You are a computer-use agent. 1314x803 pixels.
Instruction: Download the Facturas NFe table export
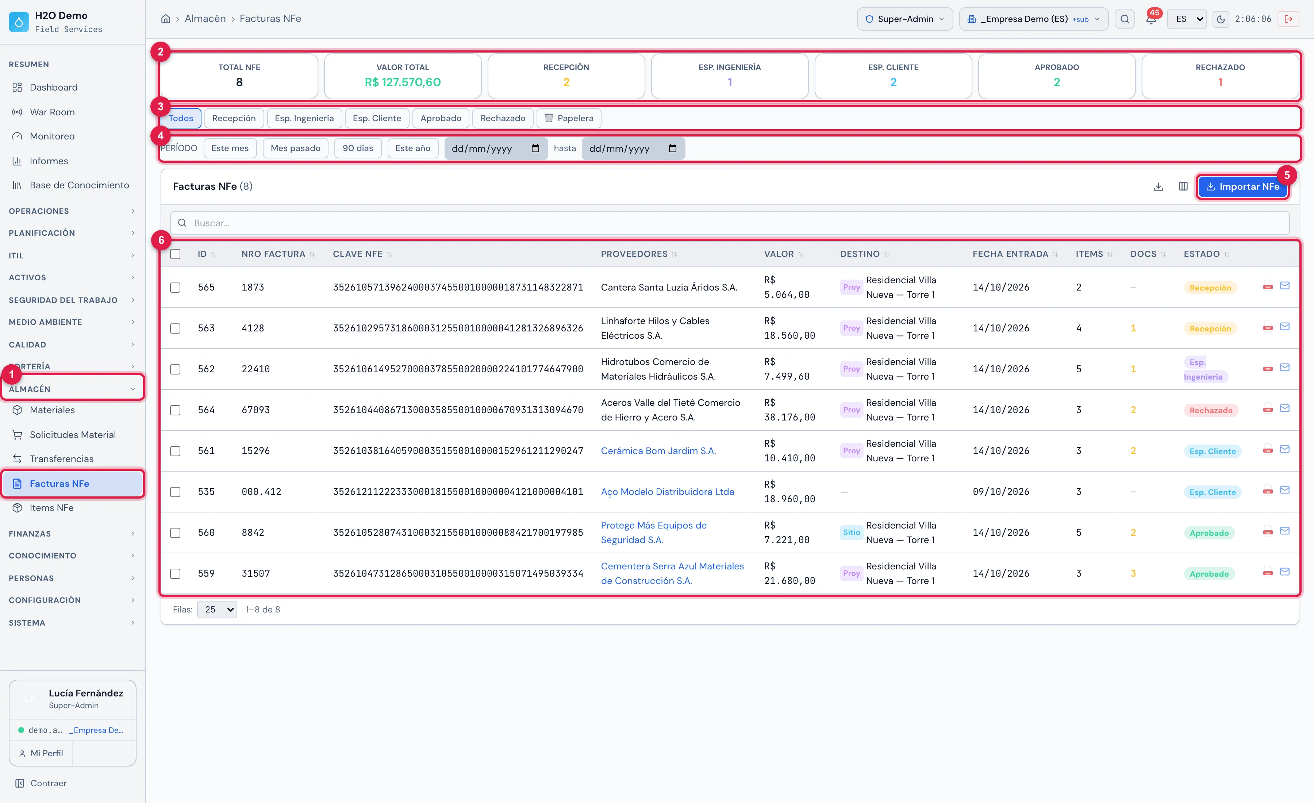(1158, 187)
